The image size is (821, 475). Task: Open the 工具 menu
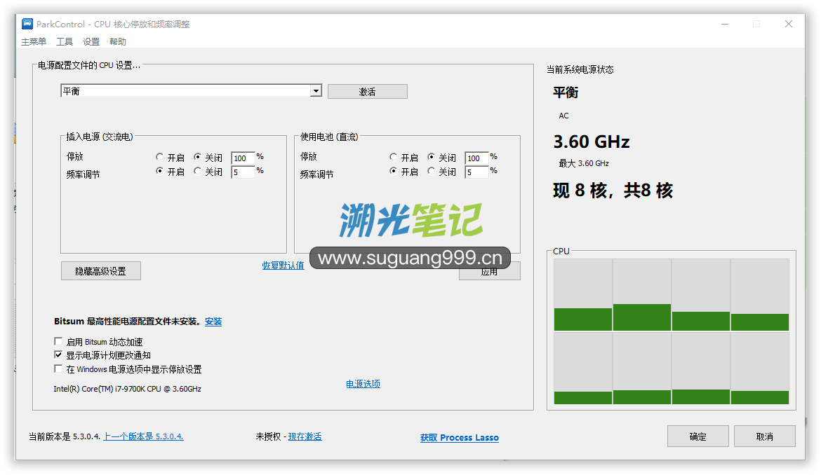65,42
